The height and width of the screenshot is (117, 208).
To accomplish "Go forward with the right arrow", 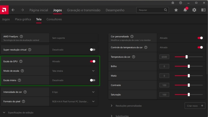I will coord(22,10).
